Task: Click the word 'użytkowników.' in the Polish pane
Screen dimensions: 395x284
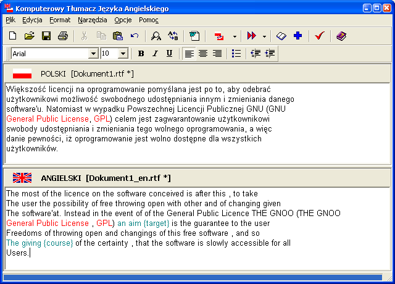Action: 32,149
